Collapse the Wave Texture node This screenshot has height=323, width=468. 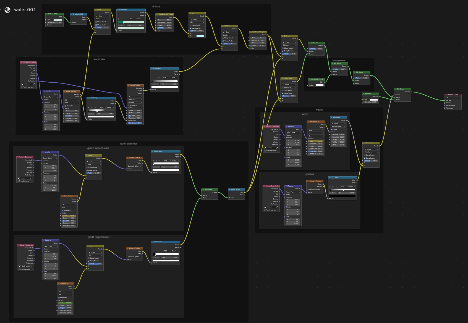coord(308,122)
